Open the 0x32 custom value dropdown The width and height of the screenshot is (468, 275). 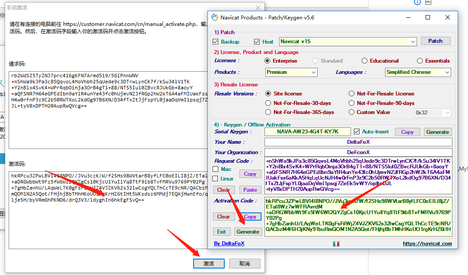[433, 113]
